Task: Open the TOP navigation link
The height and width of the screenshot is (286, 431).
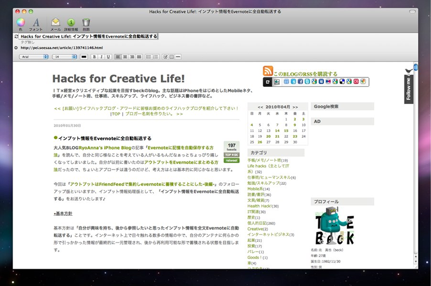Action: pos(116,114)
